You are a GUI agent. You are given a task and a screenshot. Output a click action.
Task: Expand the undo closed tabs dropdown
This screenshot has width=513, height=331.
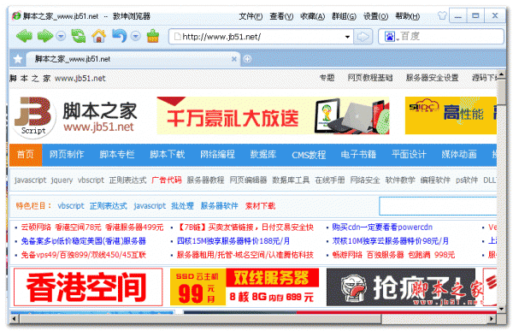tap(135, 36)
